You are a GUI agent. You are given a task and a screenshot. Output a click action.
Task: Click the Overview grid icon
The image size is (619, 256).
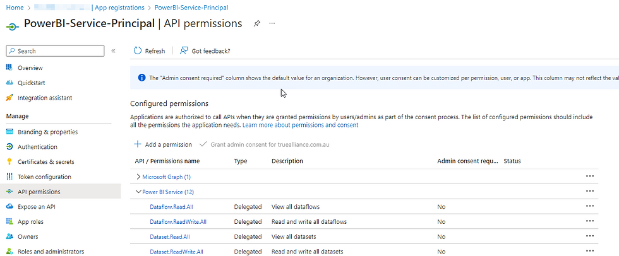coord(10,67)
